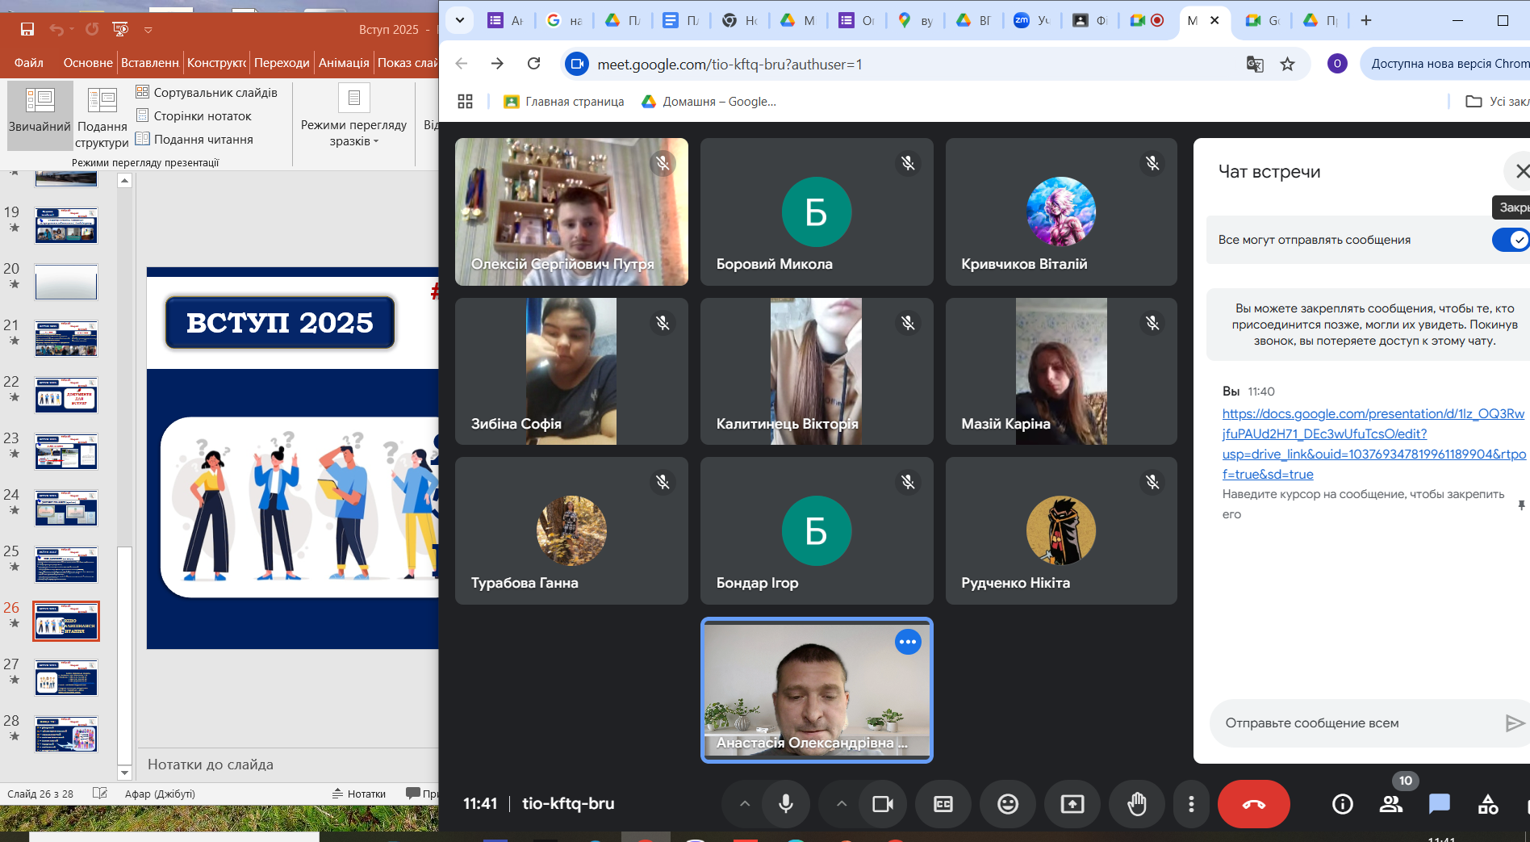The height and width of the screenshot is (842, 1530).
Task: Raise hand in Meet
Action: point(1137,804)
